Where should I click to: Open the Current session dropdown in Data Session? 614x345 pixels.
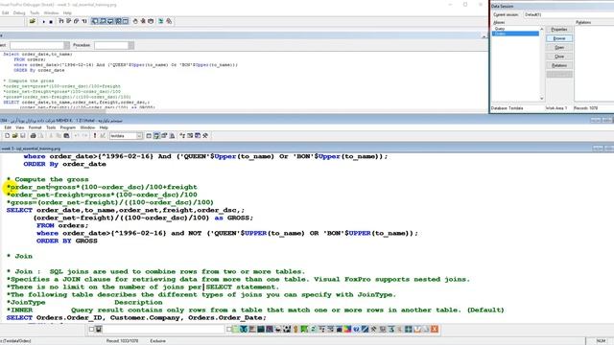pos(569,14)
